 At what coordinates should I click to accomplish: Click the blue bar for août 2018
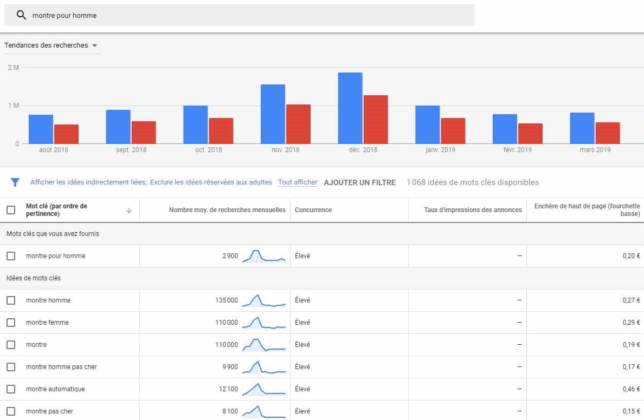coord(41,129)
